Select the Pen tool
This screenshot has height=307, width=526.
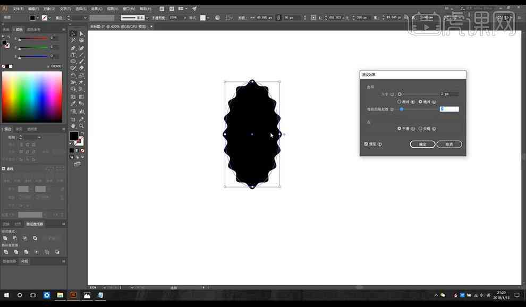pyautogui.click(x=73, y=48)
